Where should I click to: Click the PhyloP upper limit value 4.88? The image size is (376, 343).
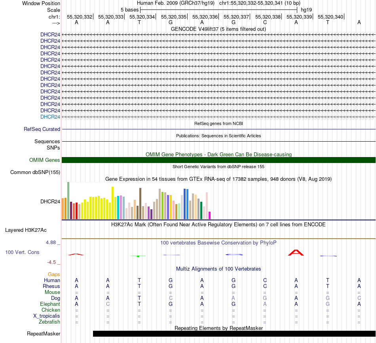tap(51, 243)
